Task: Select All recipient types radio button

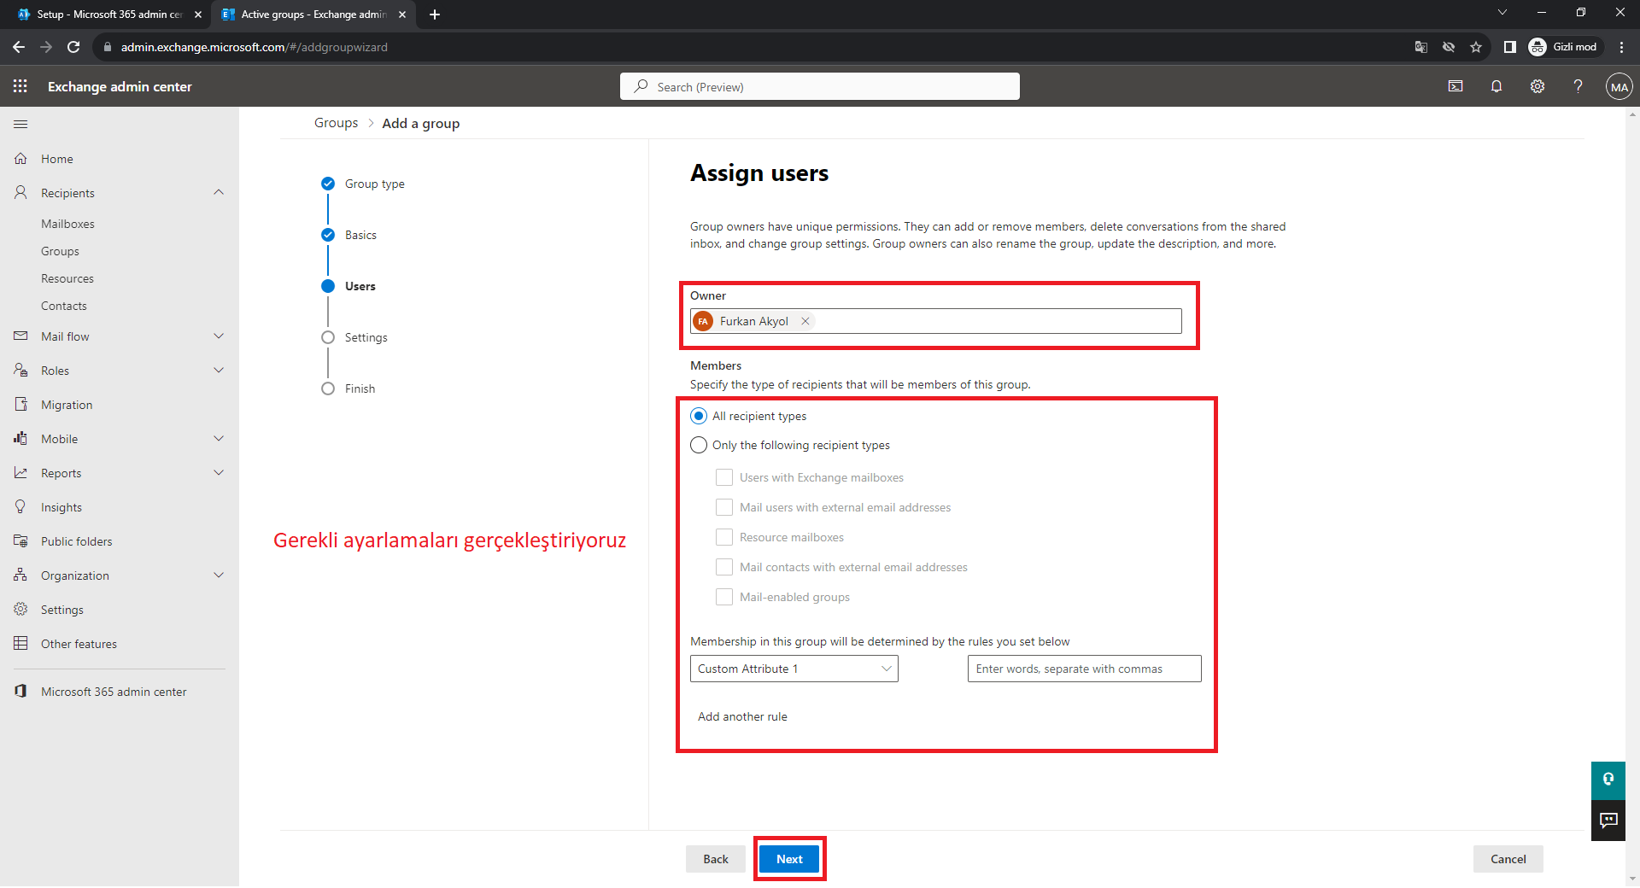Action: [699, 417]
